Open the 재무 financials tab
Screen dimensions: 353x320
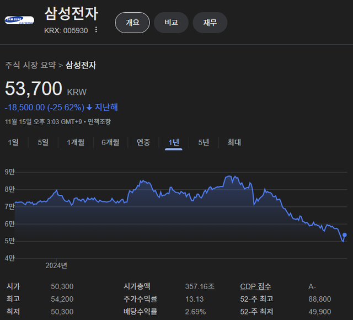click(210, 23)
